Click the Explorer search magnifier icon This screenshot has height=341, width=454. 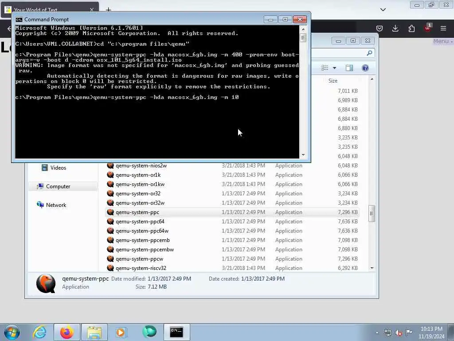pos(369,53)
